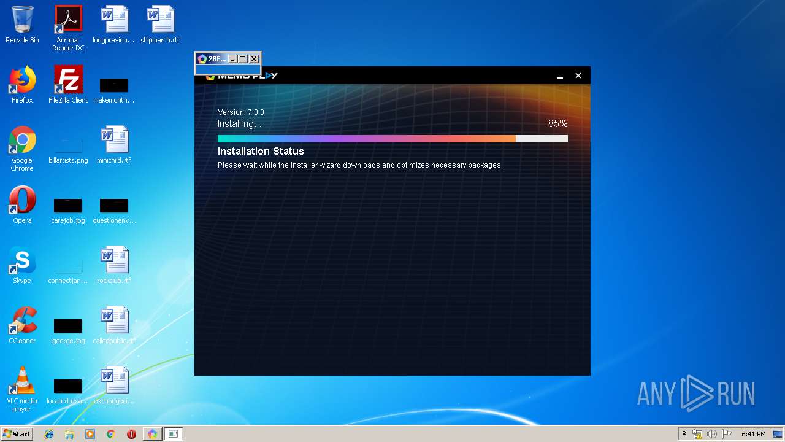
Task: Select the billartists.png file
Action: coord(68,150)
